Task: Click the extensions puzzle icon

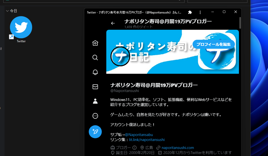Action: coord(190,12)
